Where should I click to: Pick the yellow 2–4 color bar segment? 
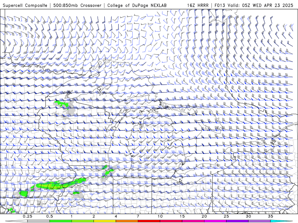105,221
